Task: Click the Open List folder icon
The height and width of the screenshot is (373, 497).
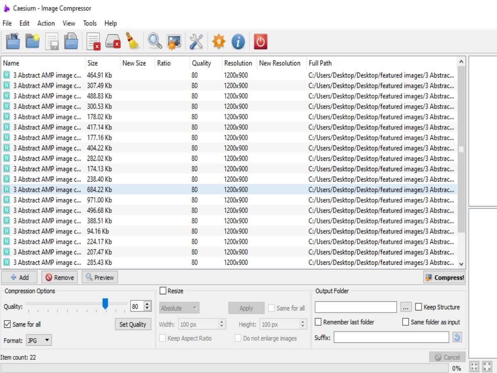Action: coord(71,41)
